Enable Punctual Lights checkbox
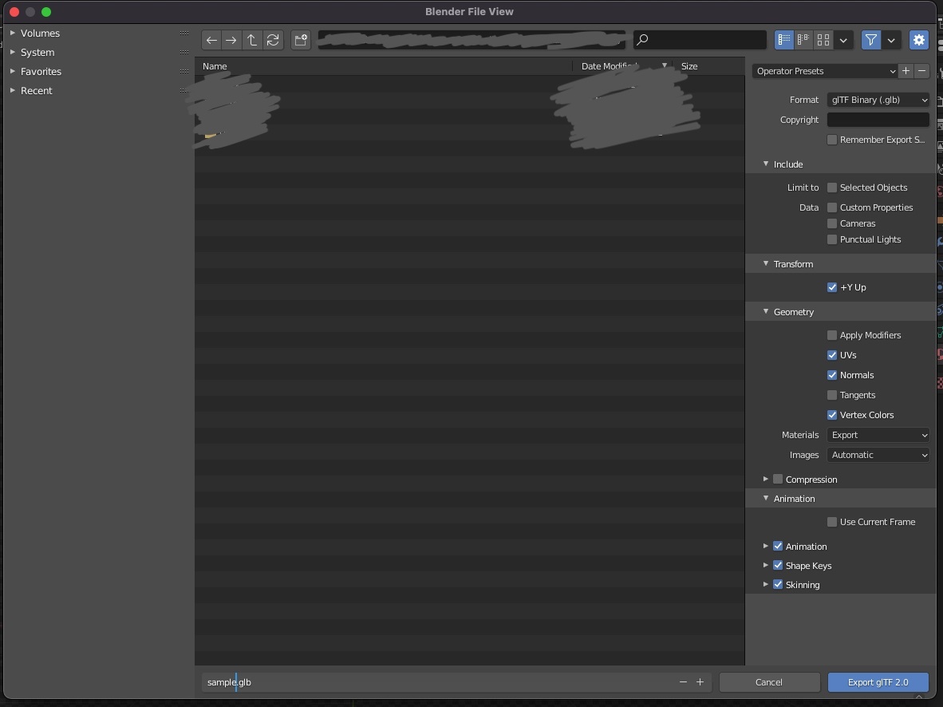The image size is (943, 707). [832, 239]
